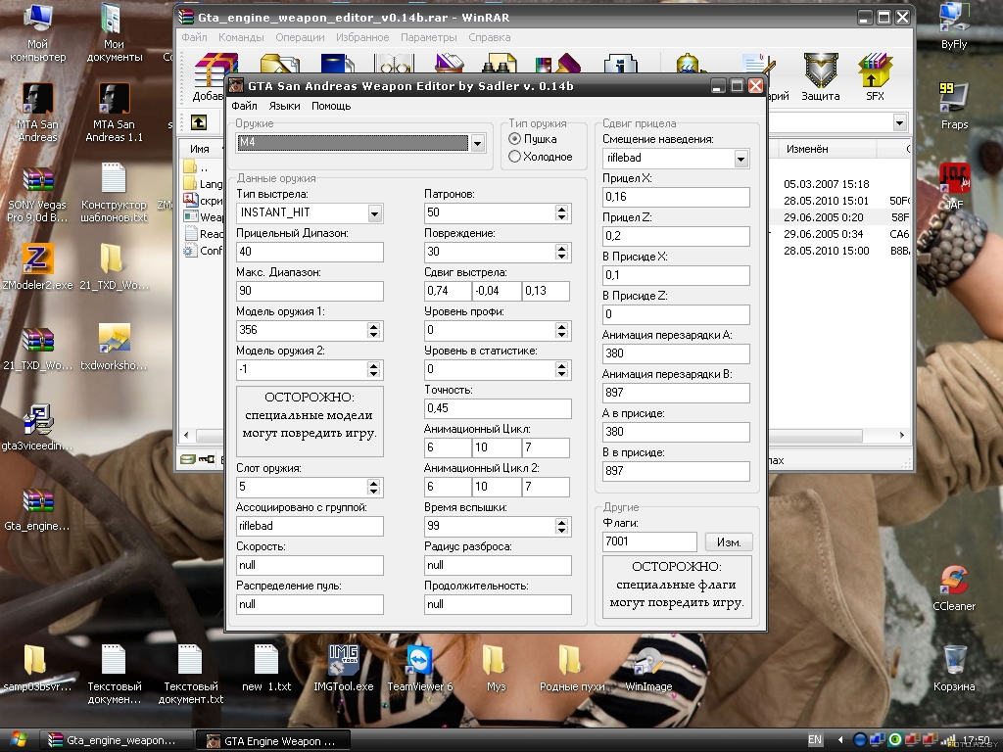Image resolution: width=1003 pixels, height=752 pixels.
Task: Open the Смещение наведения riflebad dropdown
Action: pos(740,159)
